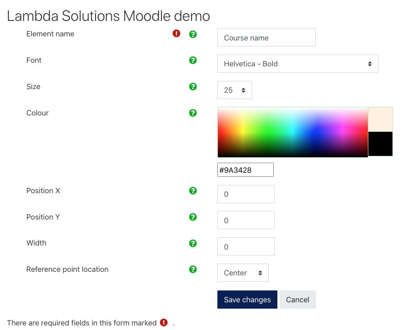The width and height of the screenshot is (407, 330).
Task: Click the Cancel button
Action: [x=297, y=300]
